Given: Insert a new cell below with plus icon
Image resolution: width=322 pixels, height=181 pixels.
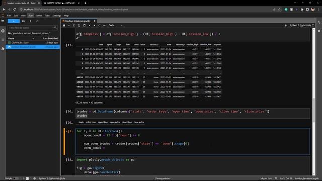Looking at the screenshot, I should (x=69, y=25).
